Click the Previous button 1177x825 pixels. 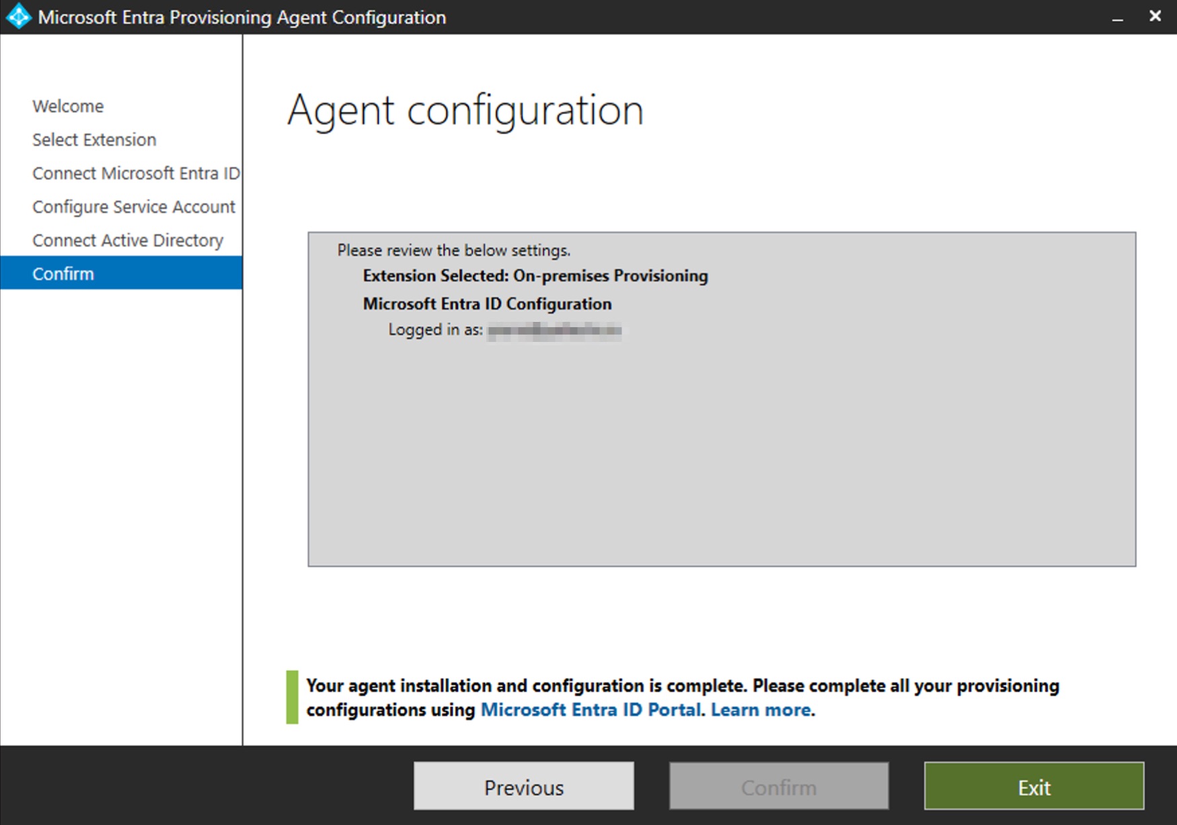coord(523,786)
